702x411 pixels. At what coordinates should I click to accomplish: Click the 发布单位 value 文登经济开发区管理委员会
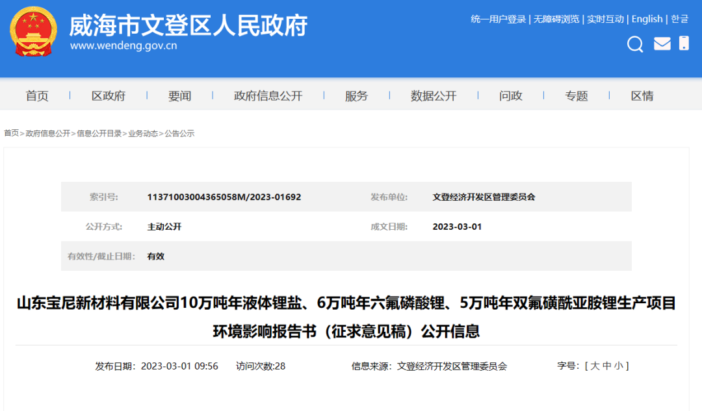(484, 197)
